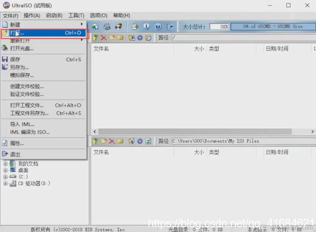Screen dimensions: 316x232
Task: Click the convert CD image toolbar icon
Action: 95,27
